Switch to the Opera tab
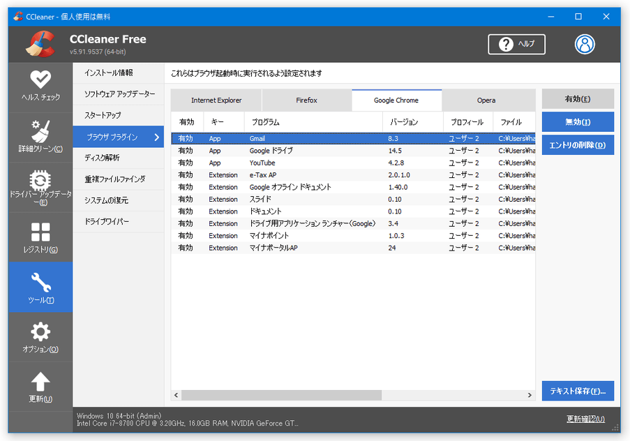The width and height of the screenshot is (630, 441). tap(486, 100)
